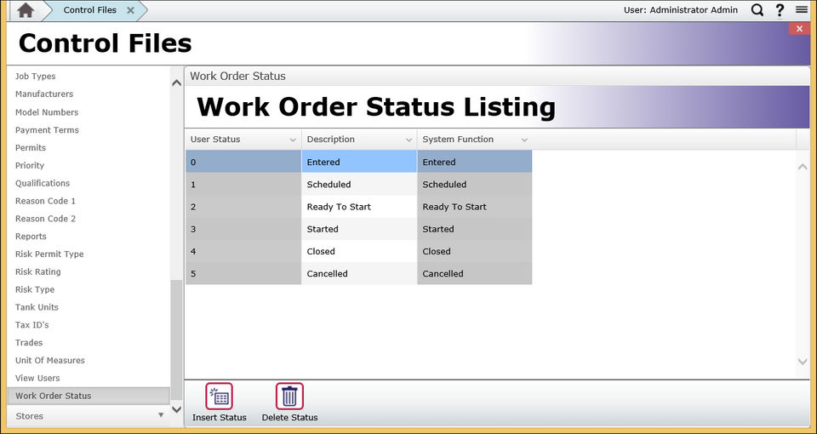Click the User Status column header
Viewport: 817px width, 434px height.
(x=243, y=140)
